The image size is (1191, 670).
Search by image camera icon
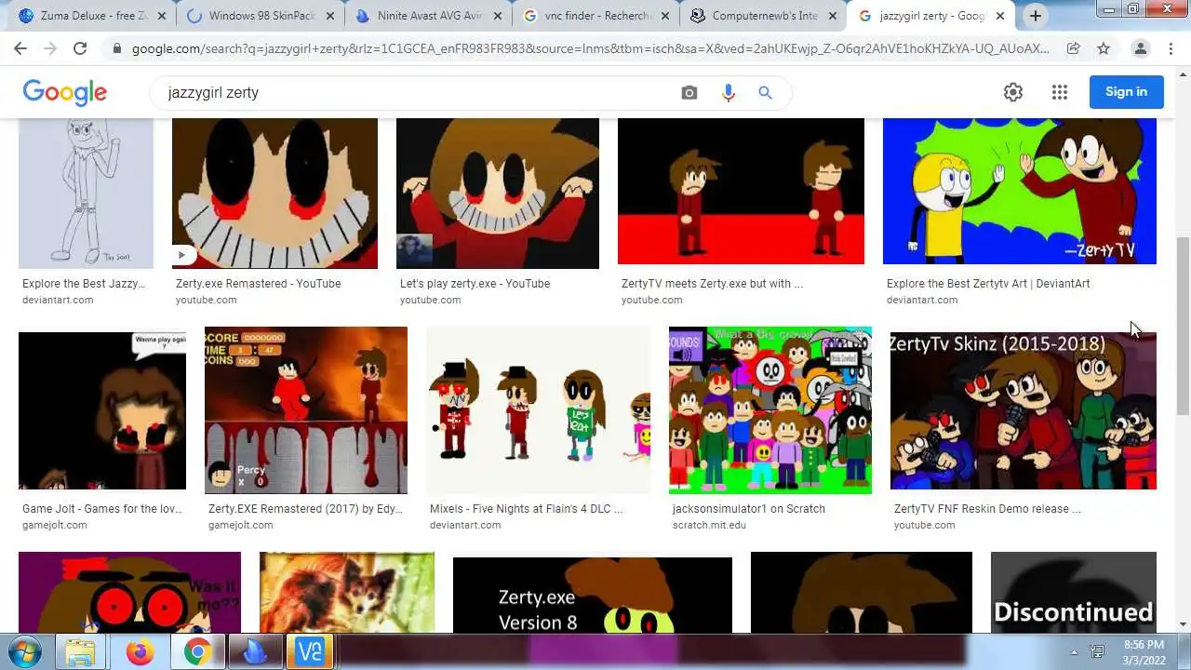pyautogui.click(x=689, y=93)
